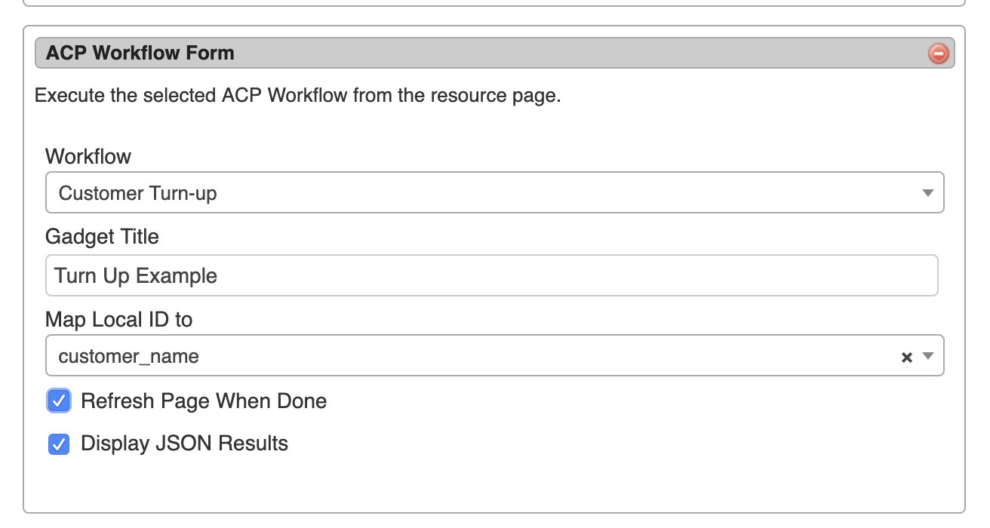Click the red minus icon in the form header
990x528 pixels.
(938, 54)
